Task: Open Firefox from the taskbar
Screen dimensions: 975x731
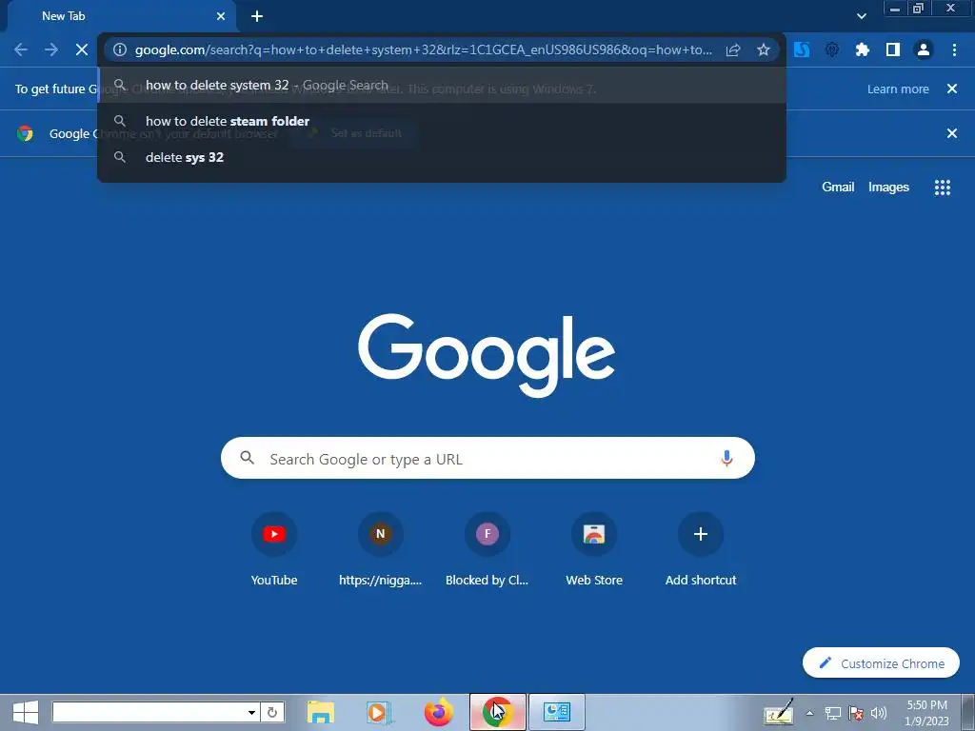Action: coord(438,712)
